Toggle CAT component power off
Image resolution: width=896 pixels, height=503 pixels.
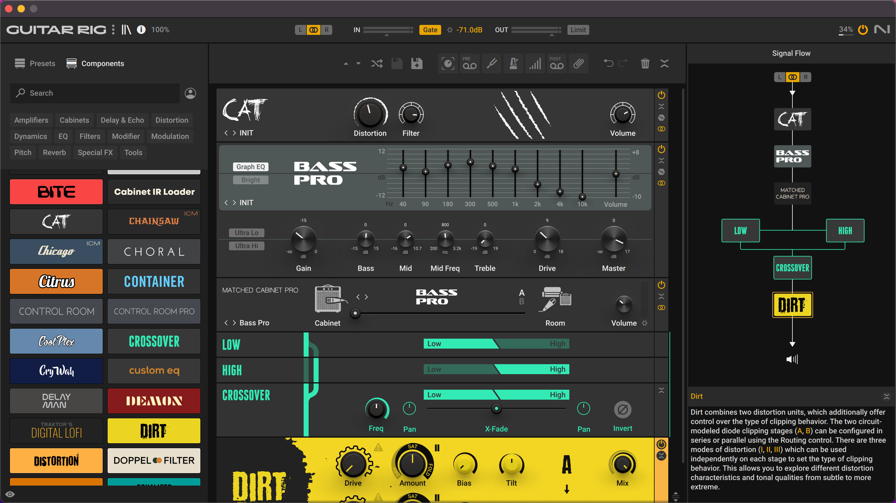pyautogui.click(x=661, y=95)
